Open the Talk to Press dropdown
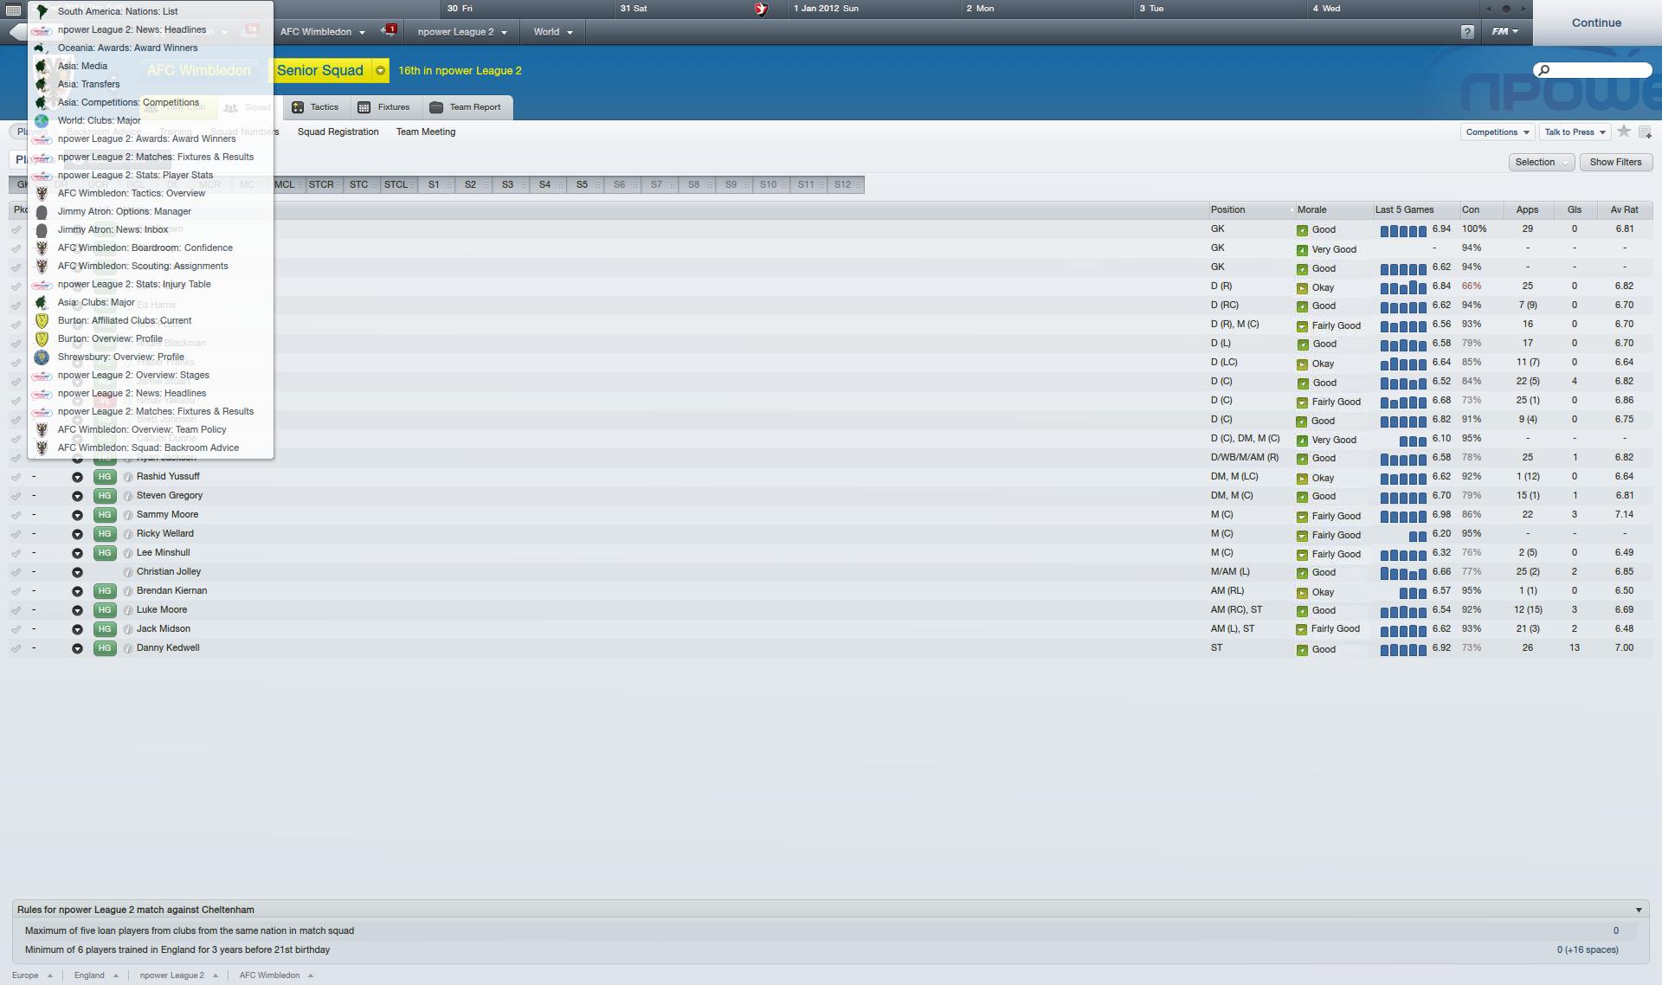Screen dimensions: 1662x985 coord(1575,132)
